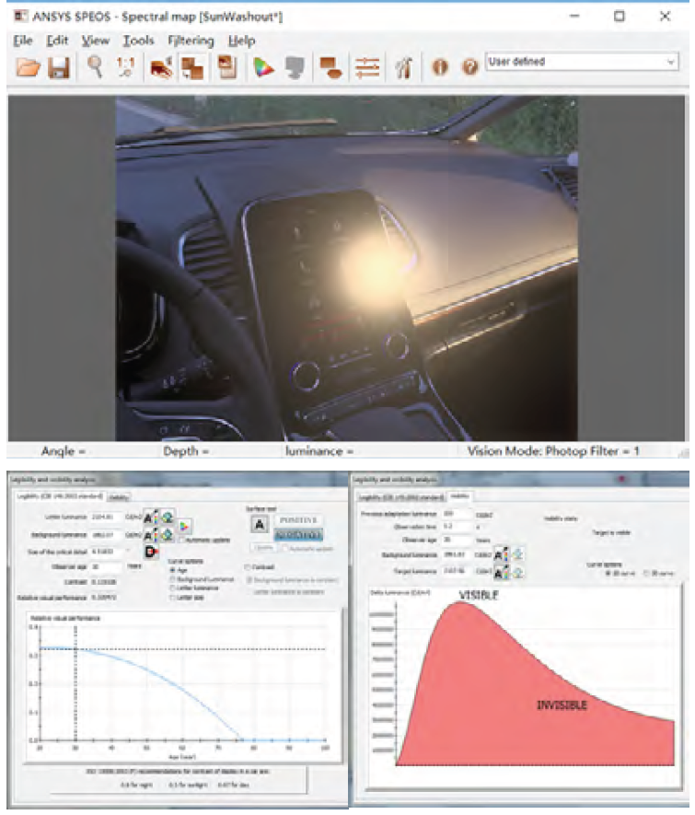Screen dimensions: 695x815
Task: Select the magnifier zoom tool
Action: (x=95, y=66)
